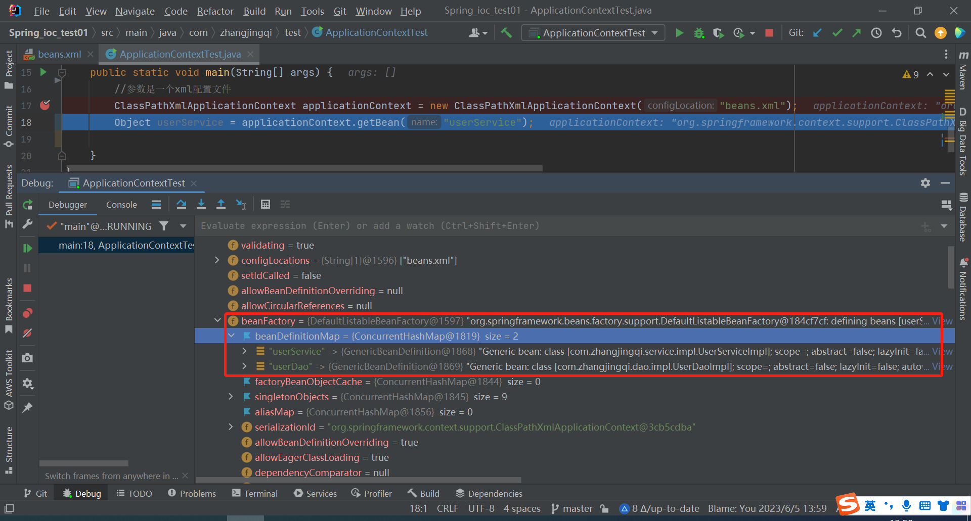Rerun debug session with the green rerun icon
This screenshot has height=521, width=971.
[27, 205]
